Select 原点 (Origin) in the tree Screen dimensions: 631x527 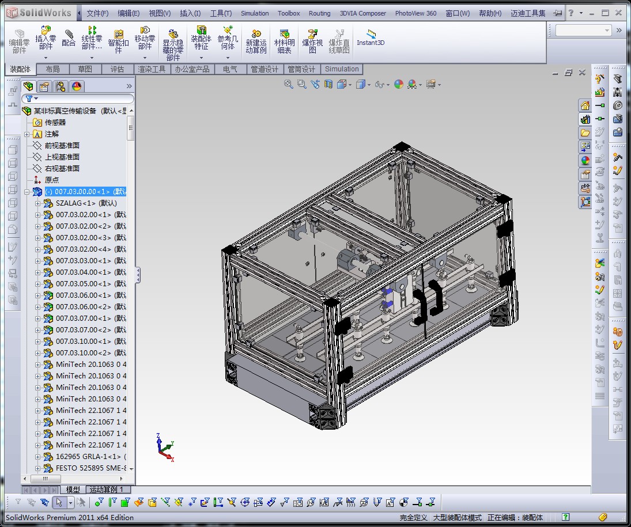[51, 180]
